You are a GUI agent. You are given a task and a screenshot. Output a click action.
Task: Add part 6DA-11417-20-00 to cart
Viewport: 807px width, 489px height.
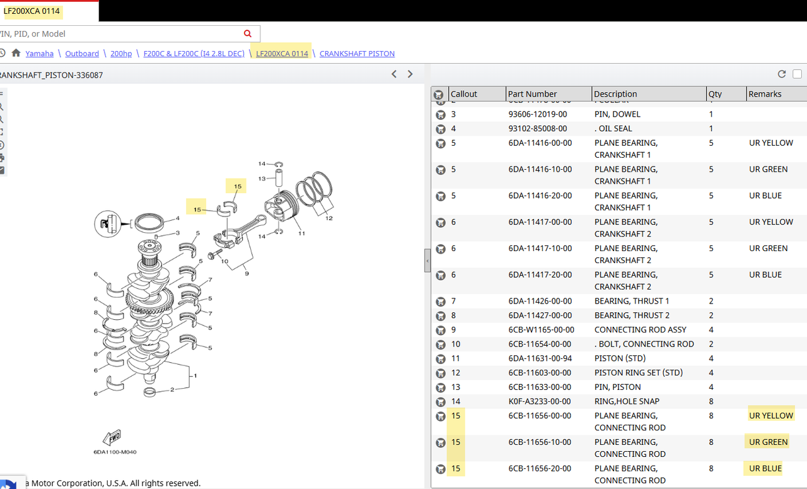point(440,275)
